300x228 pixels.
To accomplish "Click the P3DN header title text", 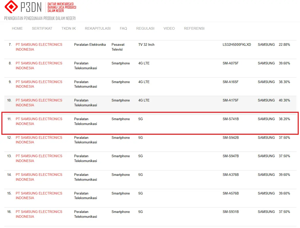I will coord(31,7).
